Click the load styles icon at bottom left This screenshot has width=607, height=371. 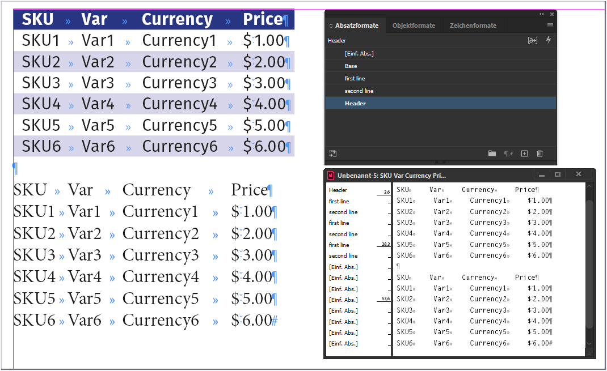click(332, 153)
